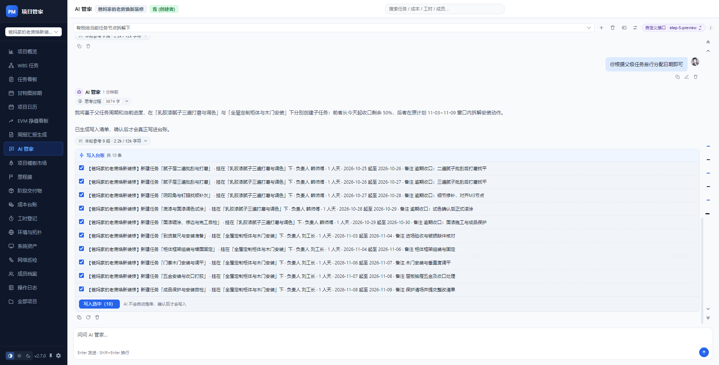The width and height of the screenshot is (719, 365).
Task: Uncheck the 阴阳角与钉眼找顺补灰 task checkbox
Action: (81, 195)
